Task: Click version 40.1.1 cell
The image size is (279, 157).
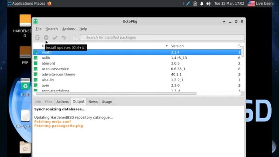Action: pos(176,75)
